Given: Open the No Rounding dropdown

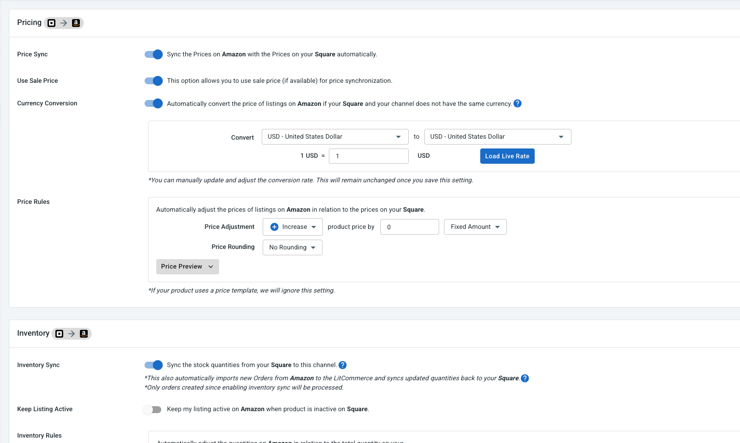Looking at the screenshot, I should coord(293,247).
